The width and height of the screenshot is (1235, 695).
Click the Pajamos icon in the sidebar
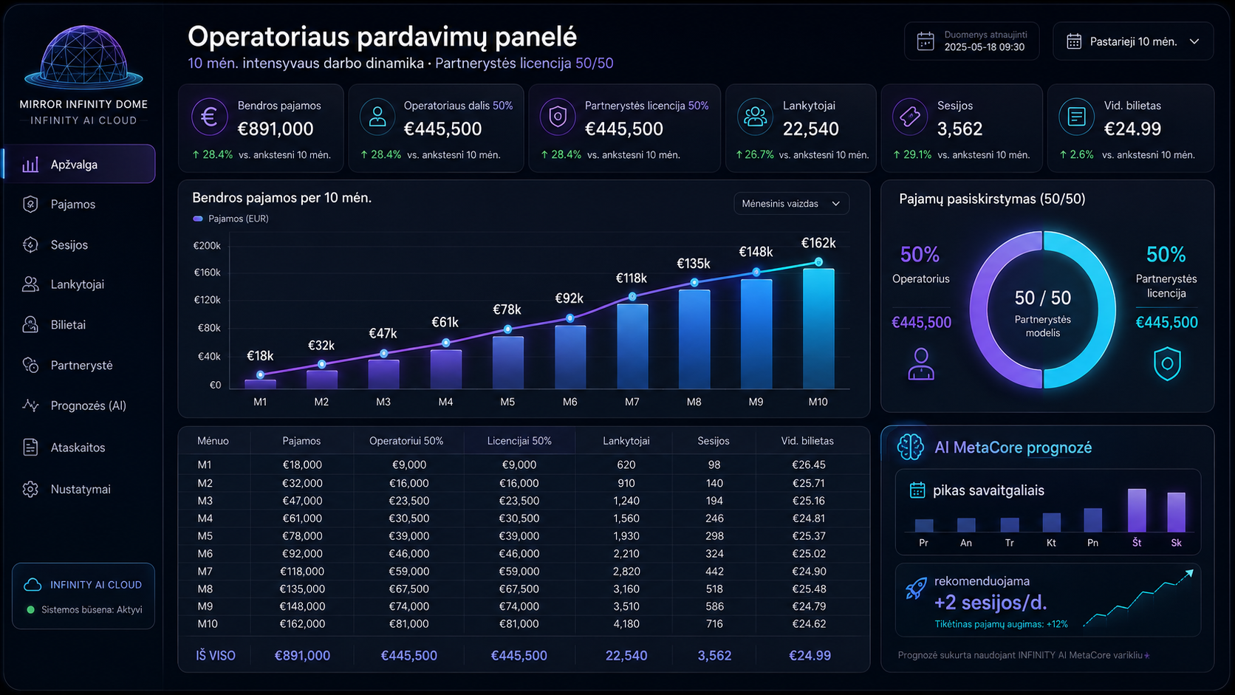click(30, 205)
